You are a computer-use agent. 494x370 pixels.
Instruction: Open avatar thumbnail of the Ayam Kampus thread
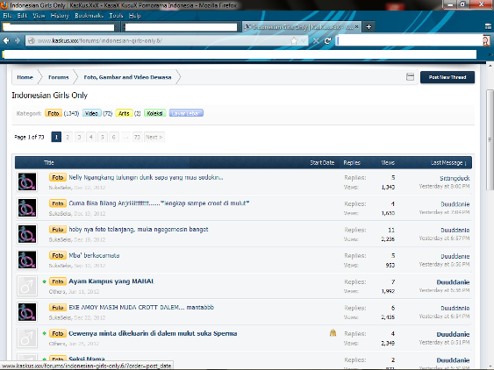click(x=27, y=286)
